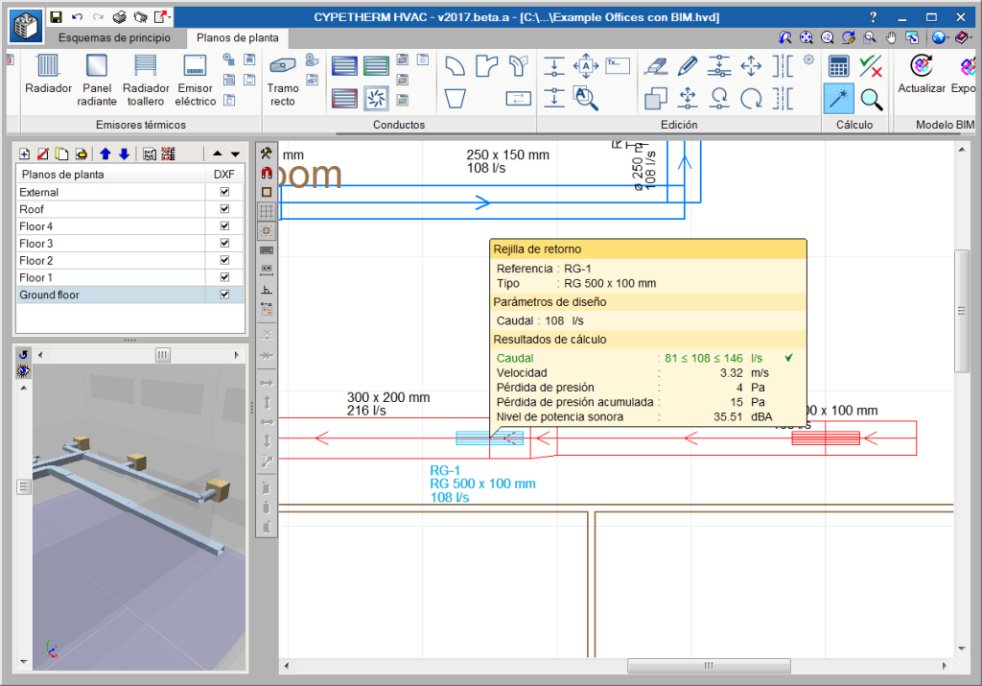The width and height of the screenshot is (982, 686).
Task: Toggle DXF checkbox for Roof
Action: pyautogui.click(x=224, y=208)
